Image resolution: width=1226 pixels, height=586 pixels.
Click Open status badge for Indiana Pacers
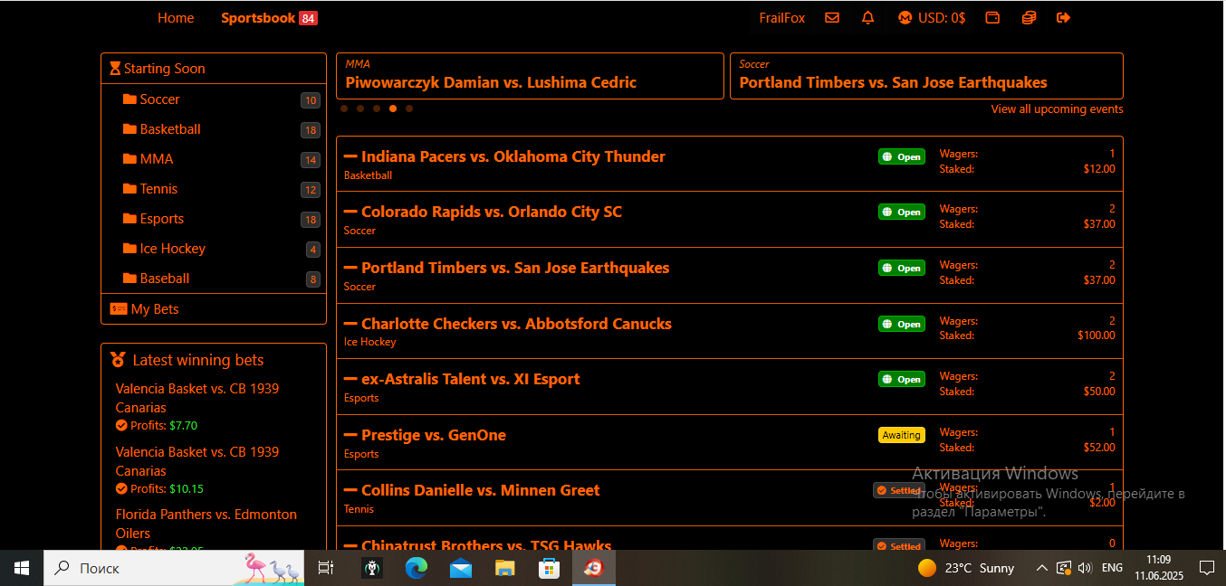[x=902, y=156]
